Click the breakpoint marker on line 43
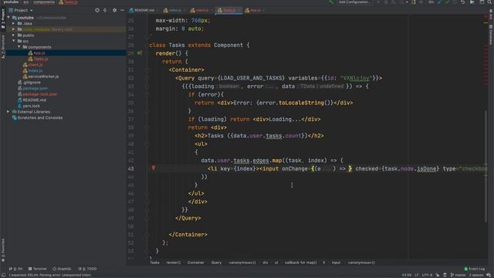The image size is (494, 278). [x=153, y=168]
